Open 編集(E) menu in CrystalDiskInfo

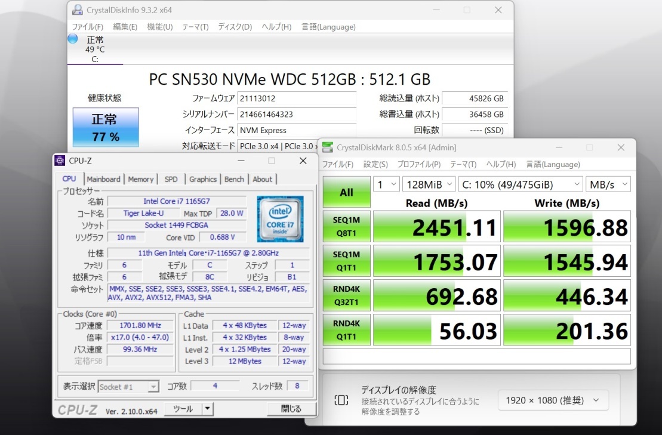[125, 27]
